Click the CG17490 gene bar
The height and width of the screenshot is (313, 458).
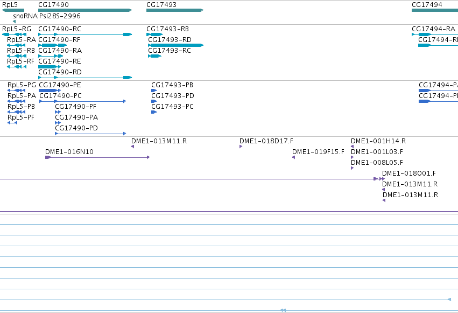coord(85,10)
